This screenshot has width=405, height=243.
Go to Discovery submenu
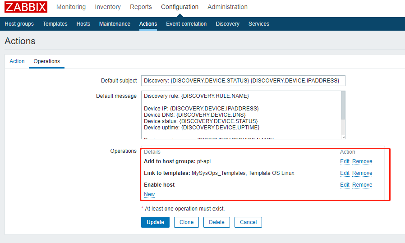tap(228, 24)
